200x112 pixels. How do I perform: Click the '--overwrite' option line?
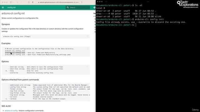31,73
